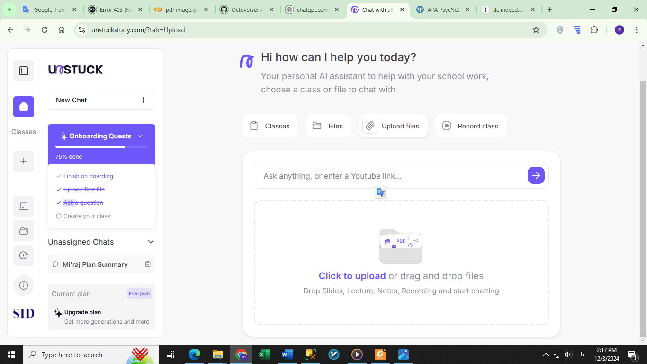Open Microsoft Edge from the taskbar
647x364 pixels.
[195, 355]
